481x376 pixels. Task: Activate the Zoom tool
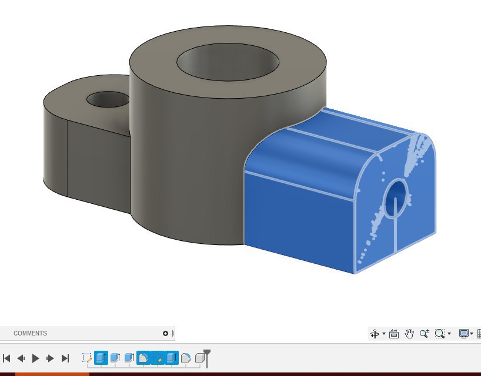click(424, 333)
